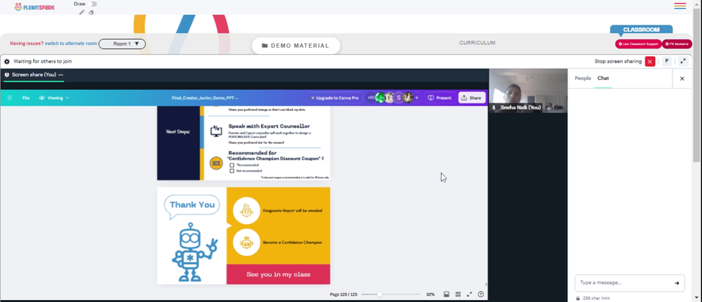Click Waiting for others to join text
Viewport: 702px width, 302px height.
(43, 61)
